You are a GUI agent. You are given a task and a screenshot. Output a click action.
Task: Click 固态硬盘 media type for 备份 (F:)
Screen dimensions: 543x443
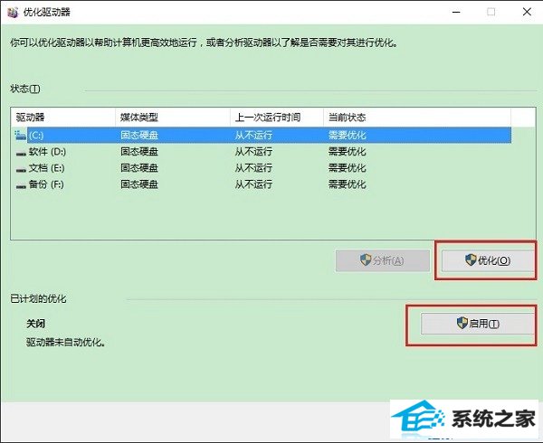(x=139, y=184)
